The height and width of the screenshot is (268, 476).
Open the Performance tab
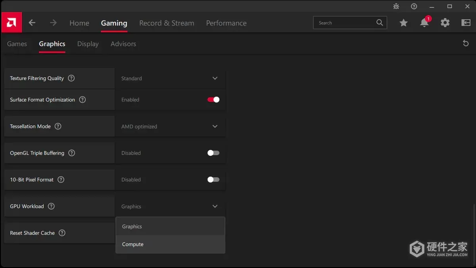(x=226, y=23)
